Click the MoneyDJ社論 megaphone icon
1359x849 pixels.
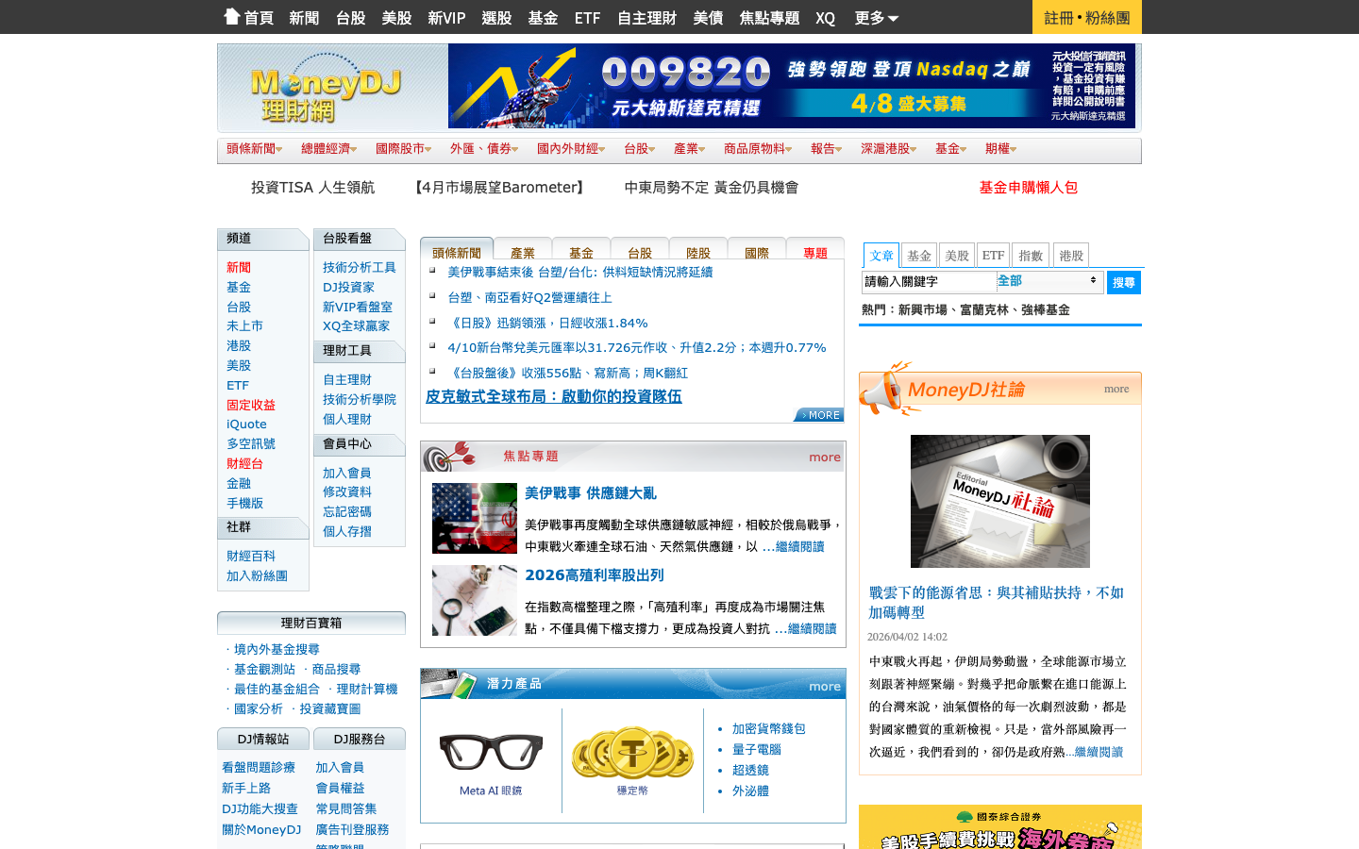pyautogui.click(x=883, y=389)
